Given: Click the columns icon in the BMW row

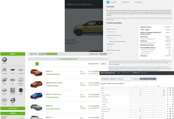Looking at the screenshot, I should tap(170, 88).
